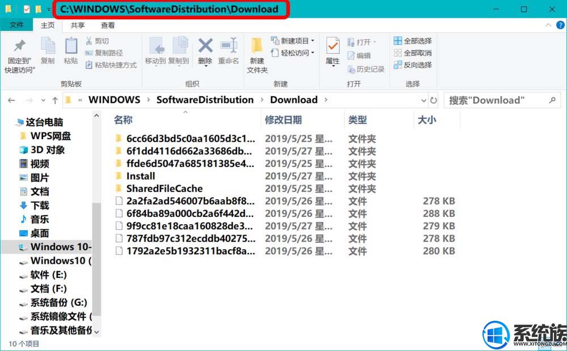Click the Pin to Quick Access icon
The image size is (567, 351).
point(19,45)
